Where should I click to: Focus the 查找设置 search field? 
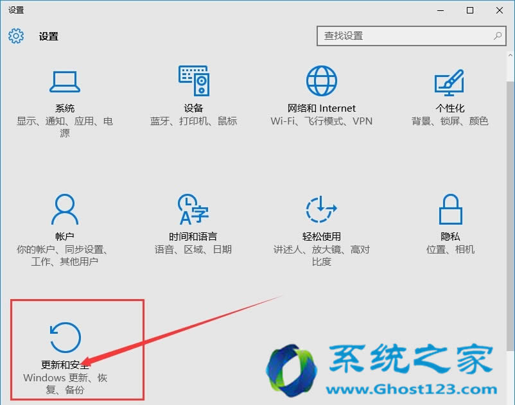tap(405, 36)
